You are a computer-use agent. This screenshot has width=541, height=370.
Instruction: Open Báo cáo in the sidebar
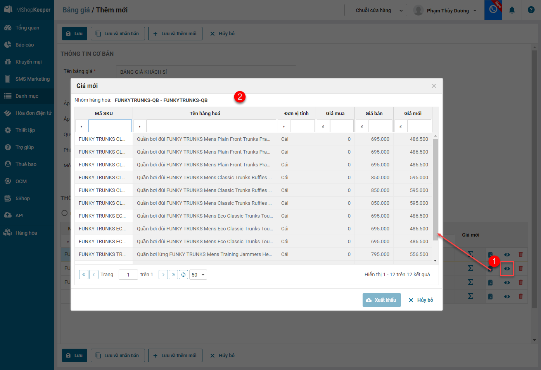[x=27, y=45]
